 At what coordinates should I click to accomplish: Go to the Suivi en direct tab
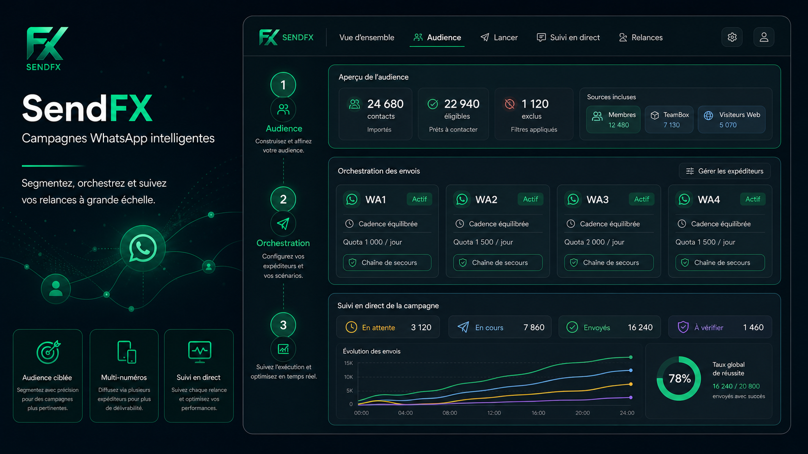pos(568,38)
